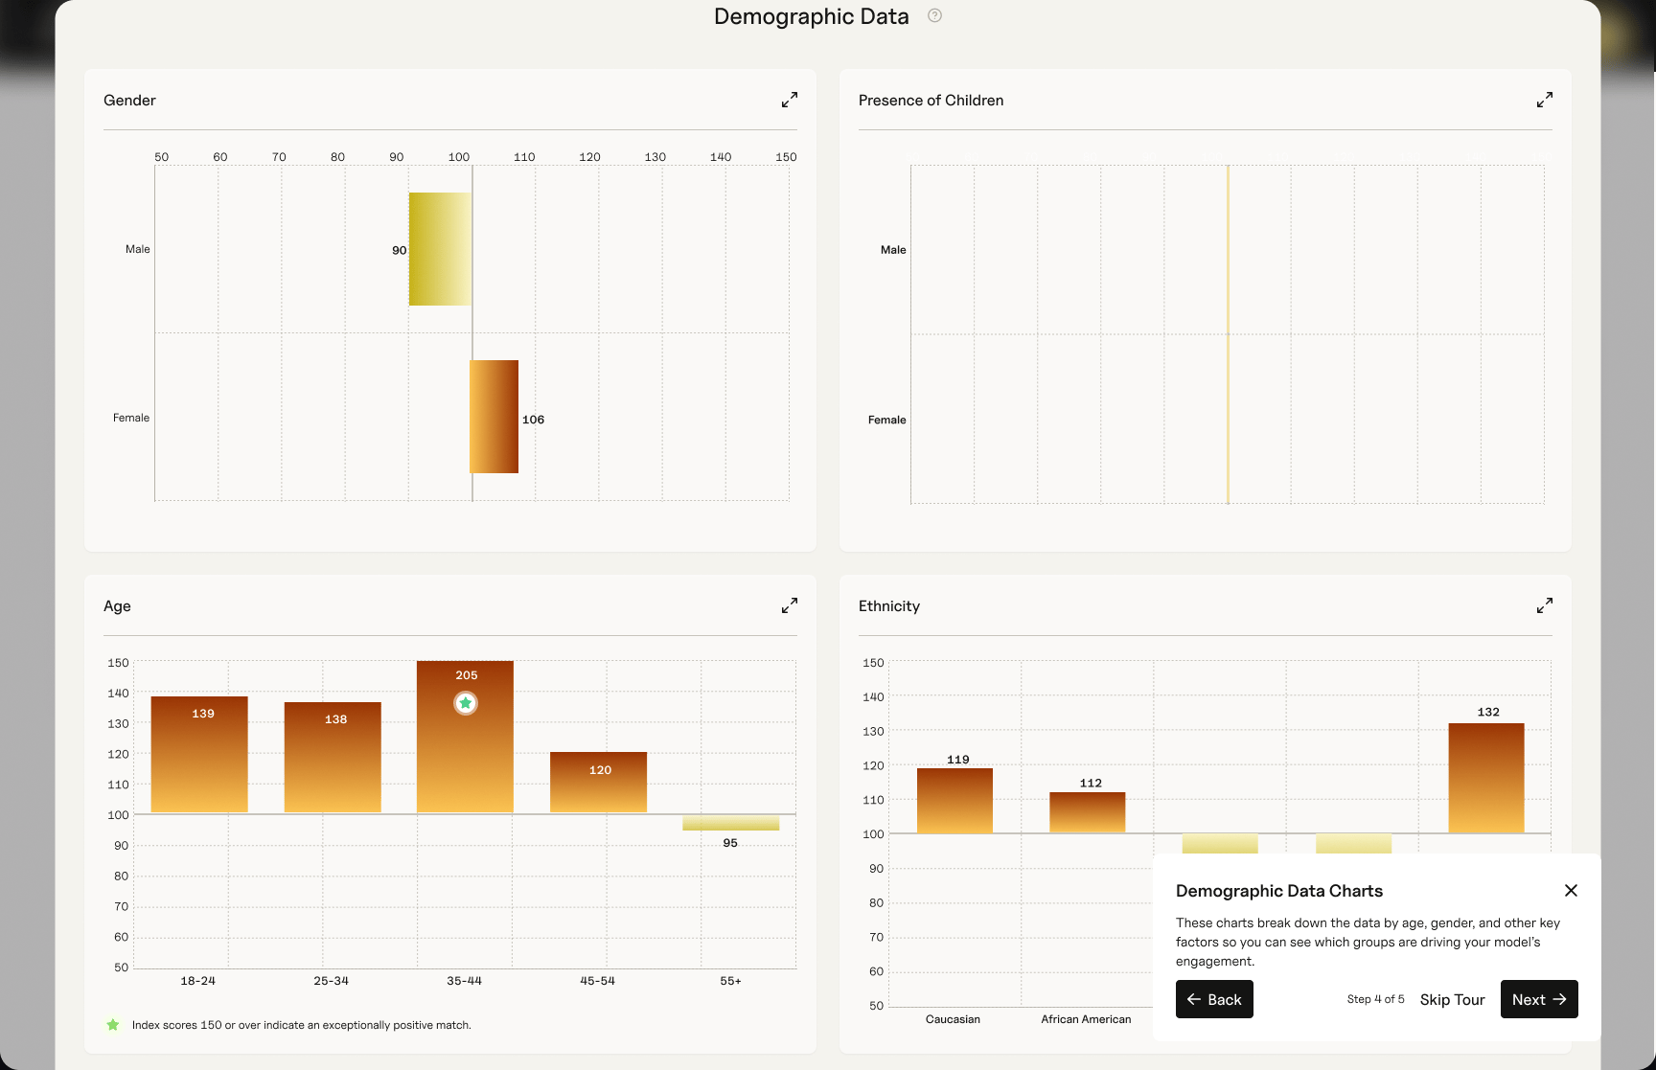This screenshot has width=1656, height=1070.
Task: Open the Demographic Data help icon
Action: 934,15
